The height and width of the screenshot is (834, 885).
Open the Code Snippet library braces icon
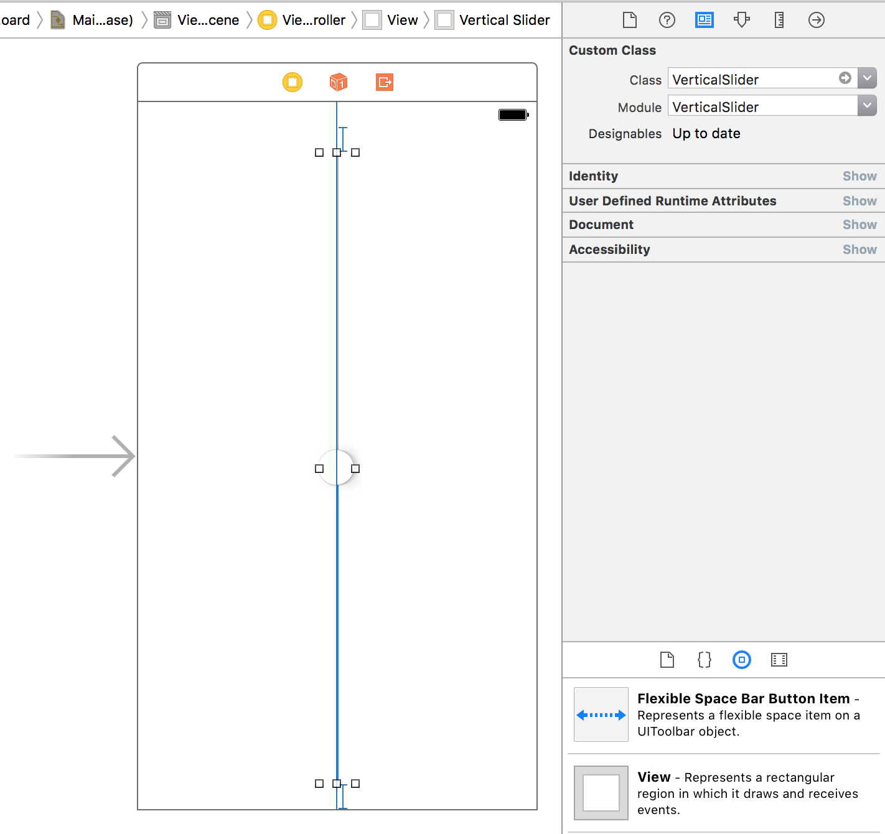[704, 660]
